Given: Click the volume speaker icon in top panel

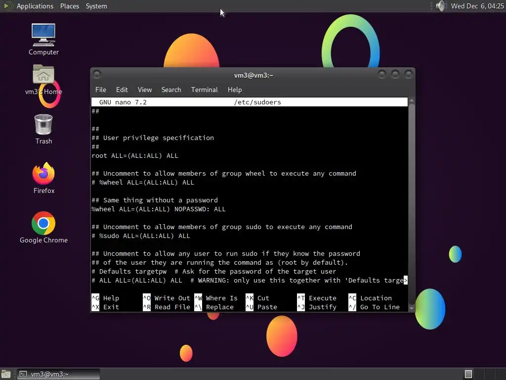Looking at the screenshot, I should coord(440,6).
